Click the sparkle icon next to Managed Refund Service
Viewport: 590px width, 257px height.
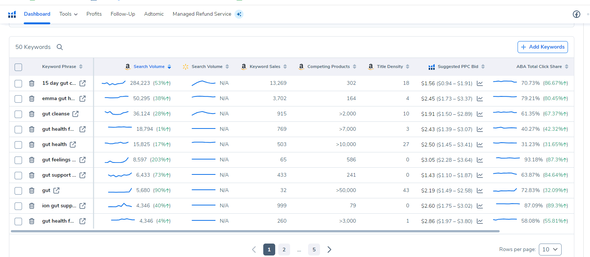pos(239,14)
